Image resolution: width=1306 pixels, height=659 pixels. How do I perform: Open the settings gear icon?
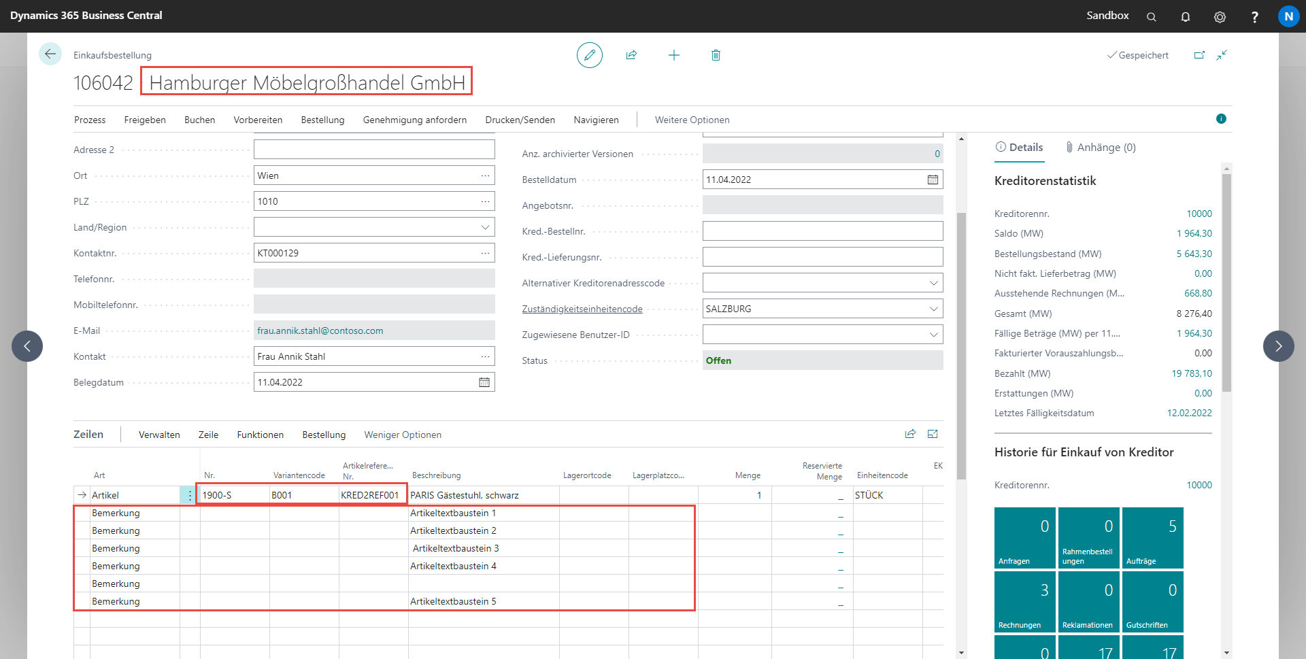(x=1220, y=16)
